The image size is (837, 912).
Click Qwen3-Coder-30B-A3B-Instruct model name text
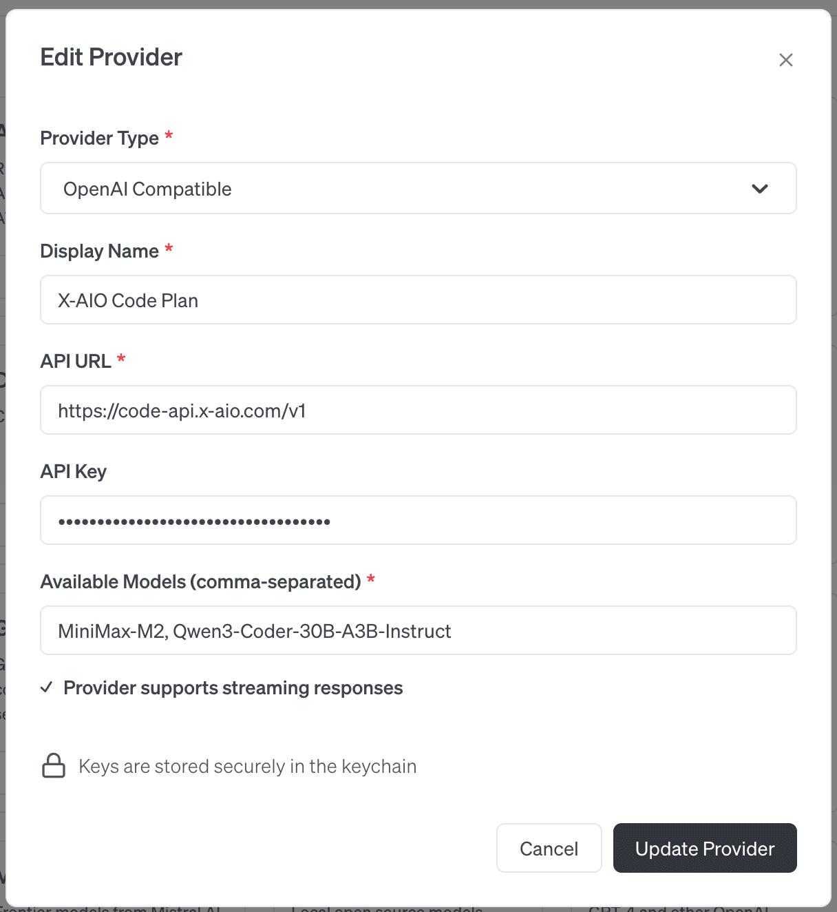(x=312, y=632)
